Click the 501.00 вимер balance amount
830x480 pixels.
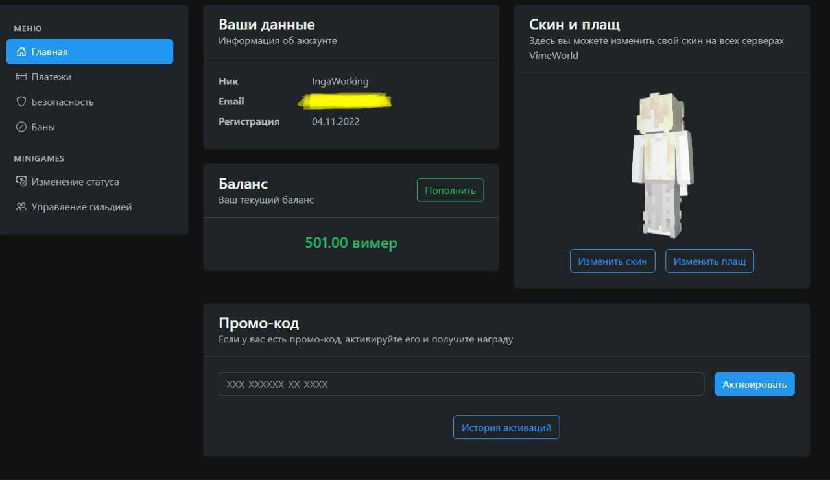click(351, 243)
